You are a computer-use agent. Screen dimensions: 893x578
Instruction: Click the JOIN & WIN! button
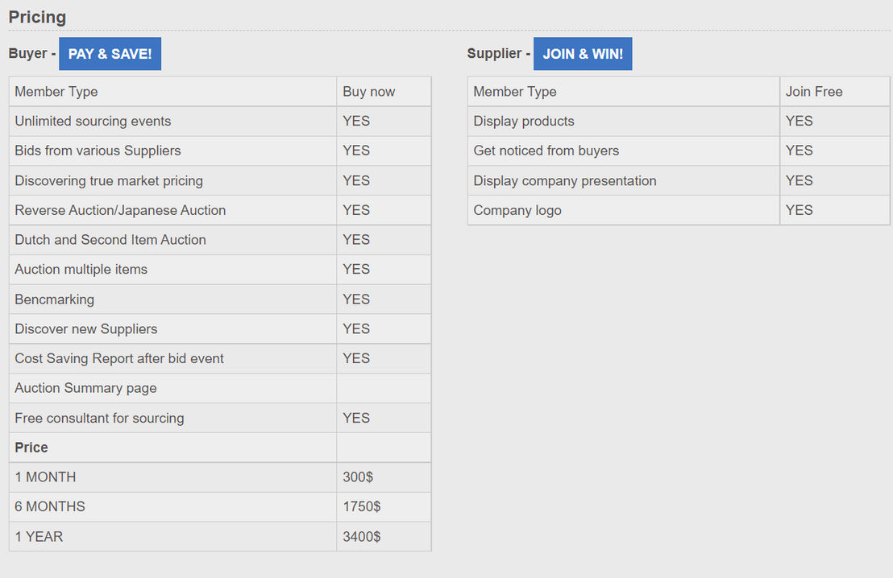coord(583,54)
